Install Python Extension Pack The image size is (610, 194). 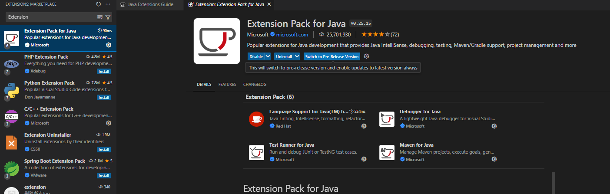(104, 97)
